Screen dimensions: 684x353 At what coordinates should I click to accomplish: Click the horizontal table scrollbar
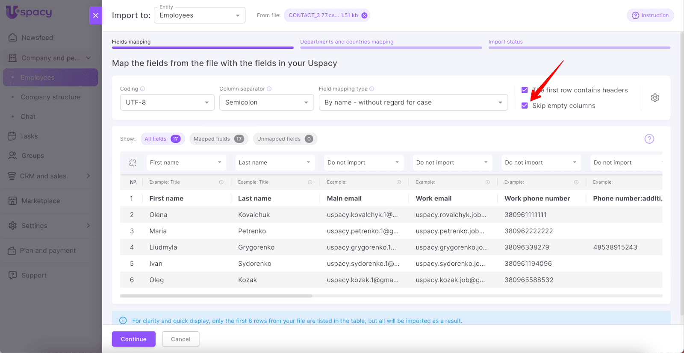pyautogui.click(x=216, y=296)
